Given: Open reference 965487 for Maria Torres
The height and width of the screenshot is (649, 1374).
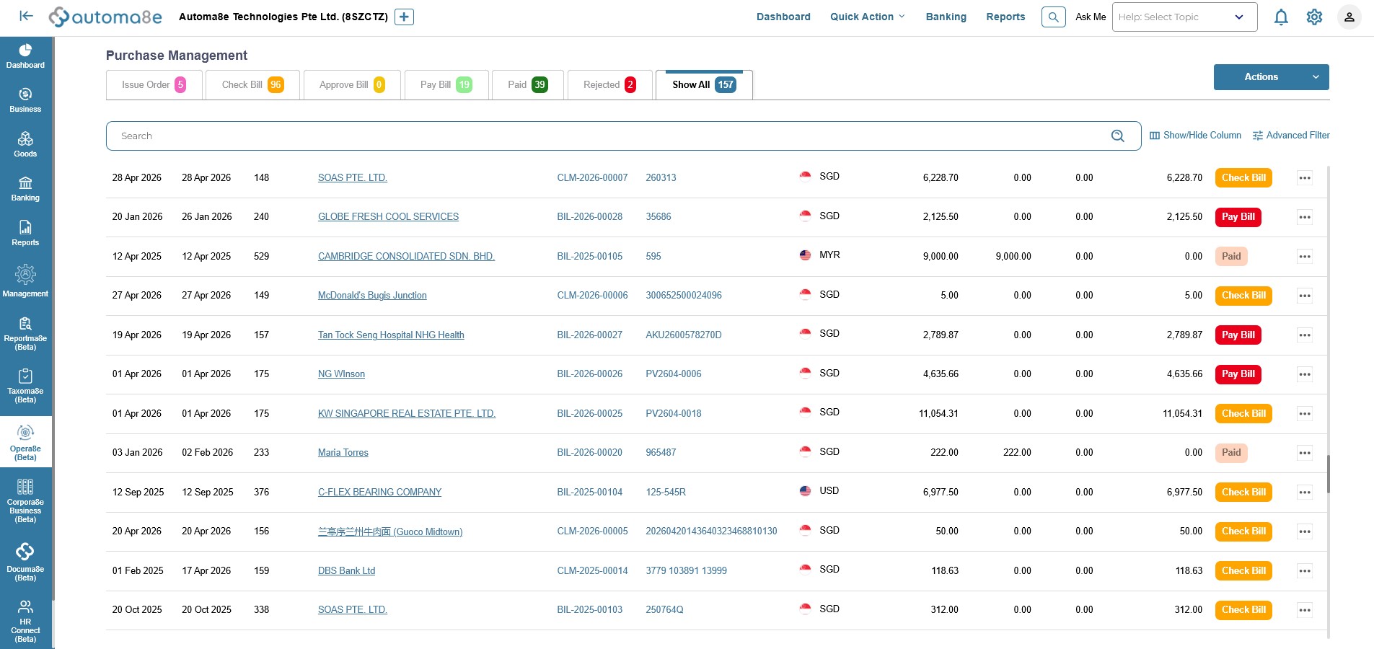Looking at the screenshot, I should [661, 453].
